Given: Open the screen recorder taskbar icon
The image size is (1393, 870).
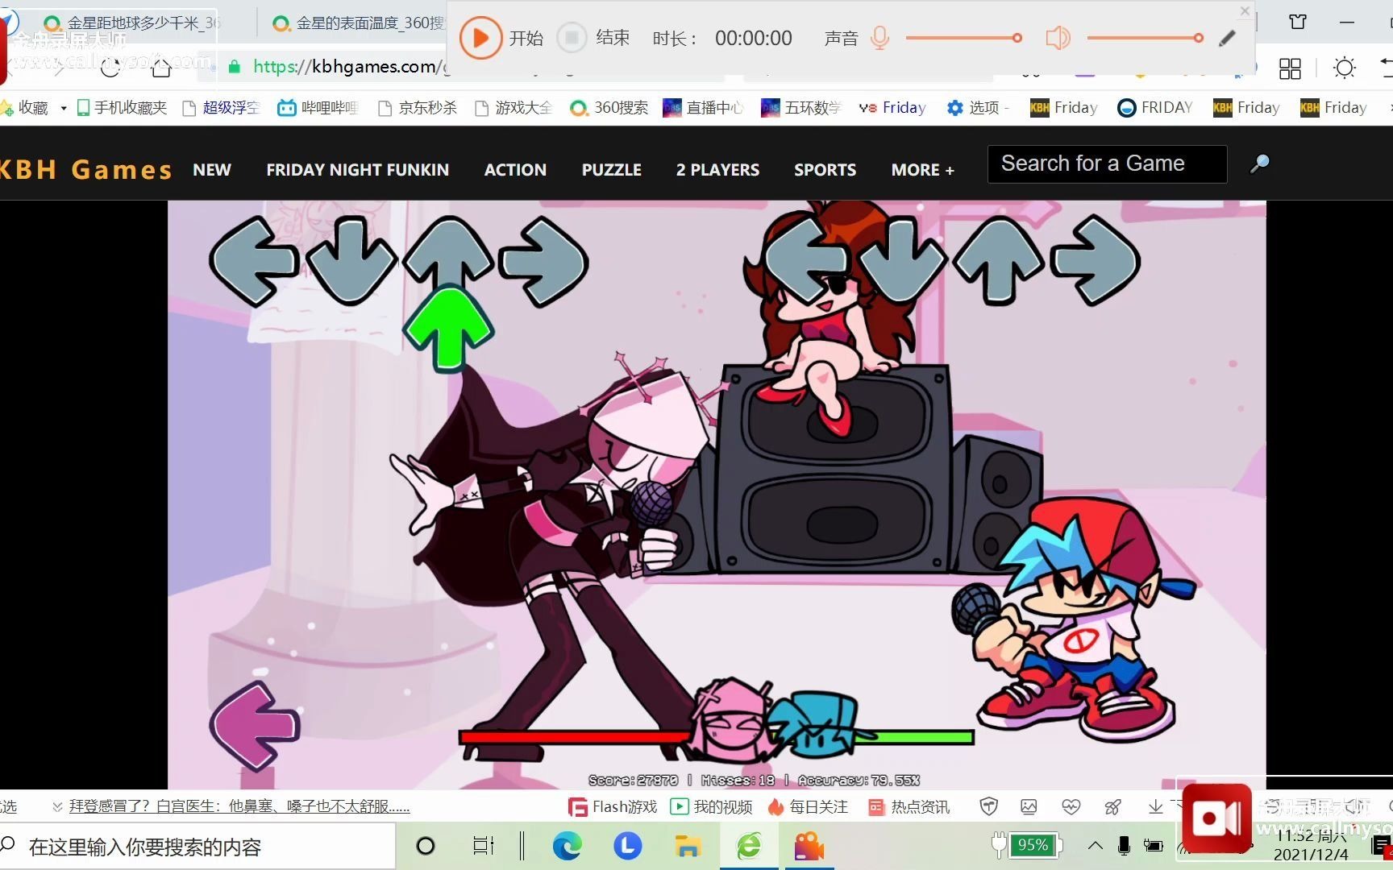Looking at the screenshot, I should pyautogui.click(x=809, y=846).
